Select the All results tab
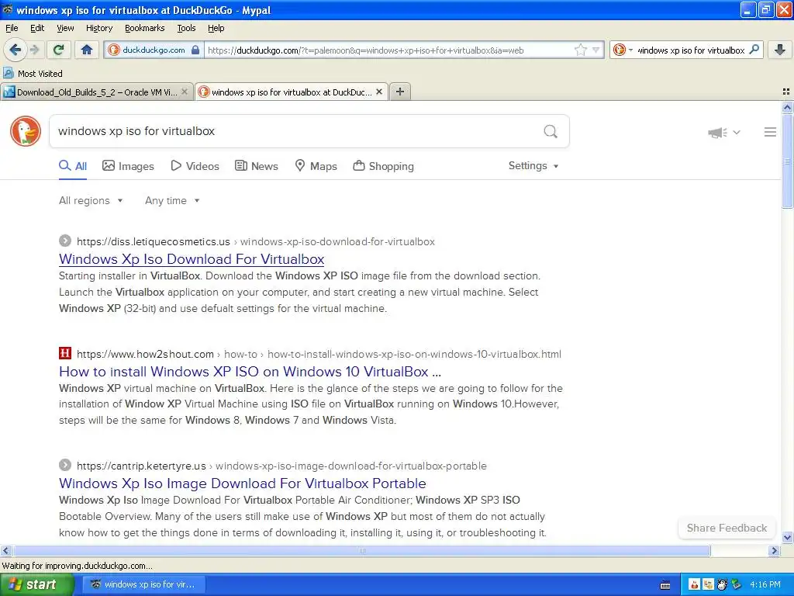 (73, 166)
